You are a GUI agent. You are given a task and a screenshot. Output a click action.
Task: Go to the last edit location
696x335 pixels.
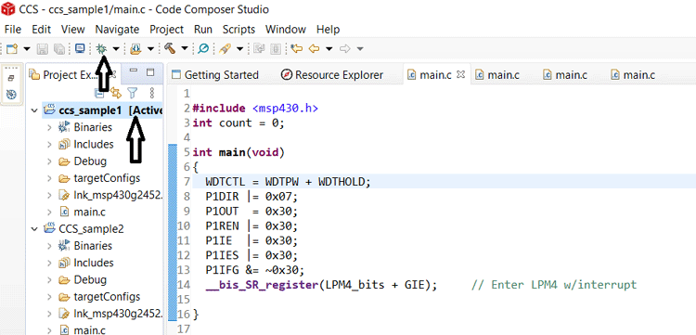pos(297,48)
